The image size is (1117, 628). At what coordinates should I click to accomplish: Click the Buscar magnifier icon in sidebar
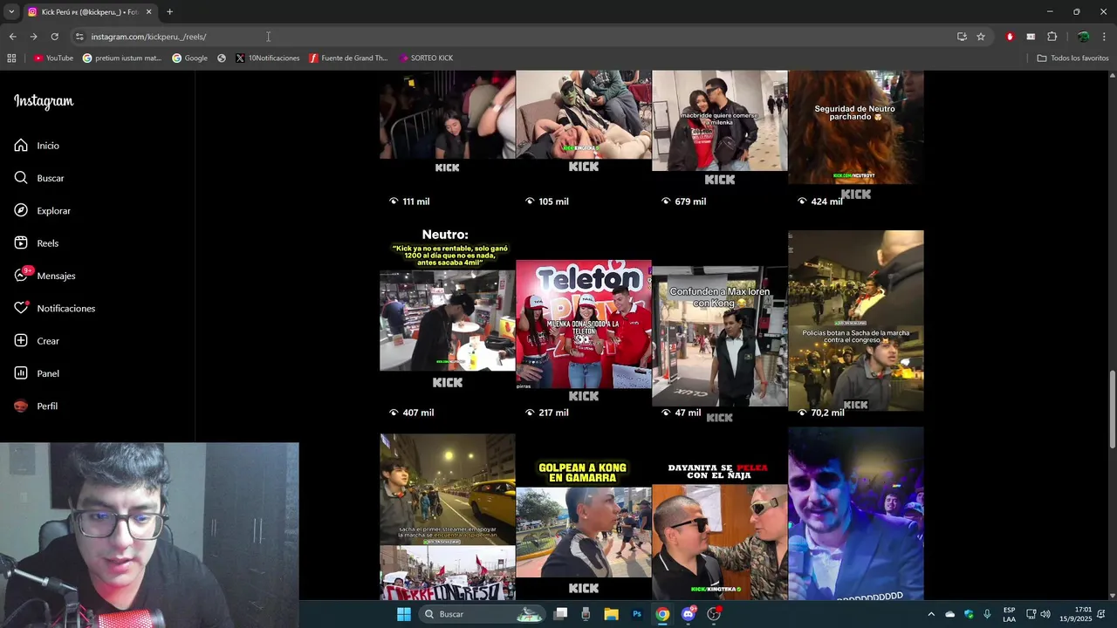click(21, 178)
